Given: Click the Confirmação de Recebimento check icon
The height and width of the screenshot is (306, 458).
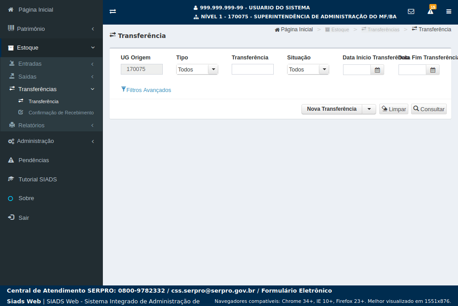Looking at the screenshot, I should pos(21,112).
